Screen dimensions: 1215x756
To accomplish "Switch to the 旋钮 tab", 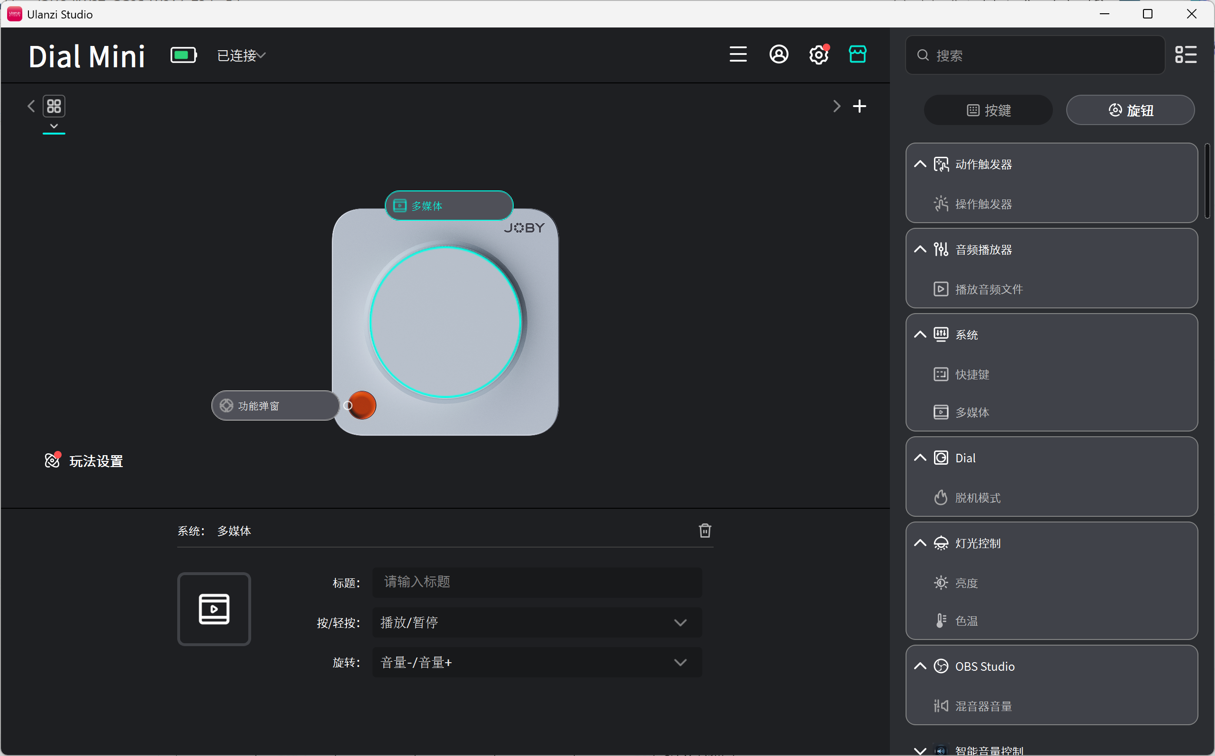I will [x=1131, y=110].
